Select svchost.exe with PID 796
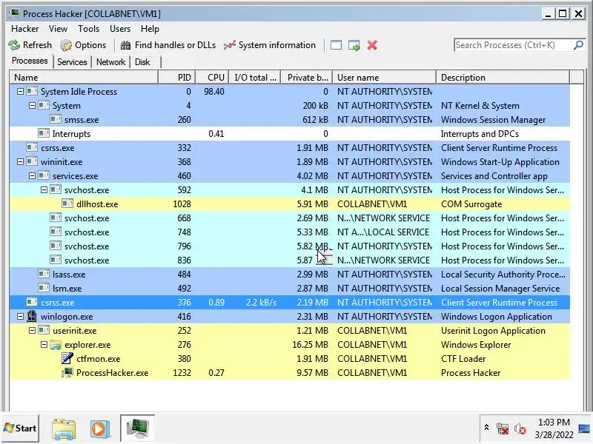The height and width of the screenshot is (444, 593). pos(290,246)
